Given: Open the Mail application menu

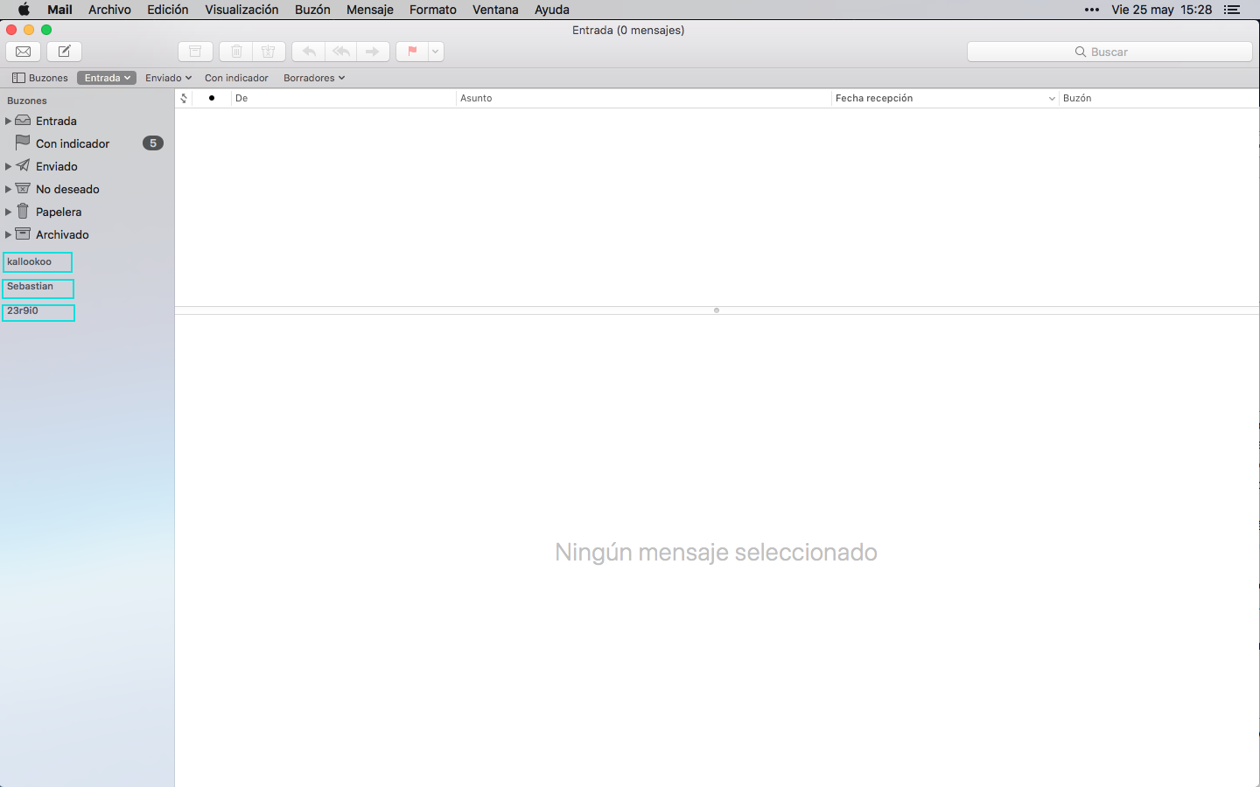Looking at the screenshot, I should click(x=59, y=10).
